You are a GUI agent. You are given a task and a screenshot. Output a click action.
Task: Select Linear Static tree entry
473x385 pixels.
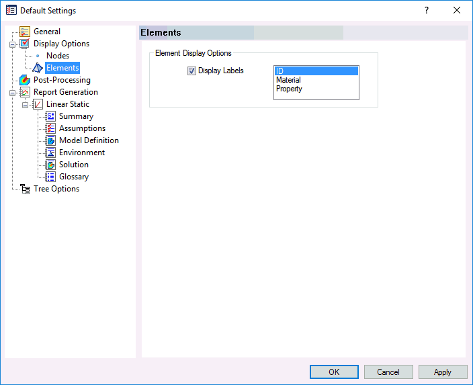68,104
